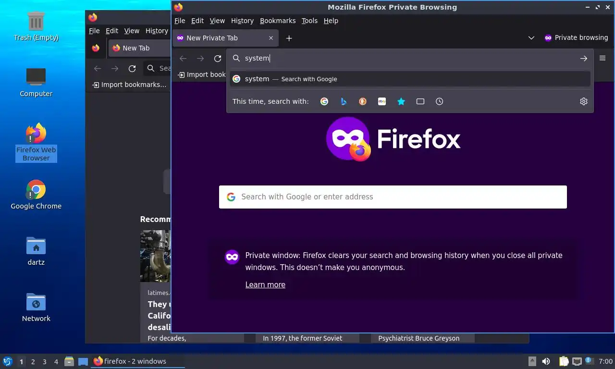Search Bookmarks using the star icon

[401, 101]
